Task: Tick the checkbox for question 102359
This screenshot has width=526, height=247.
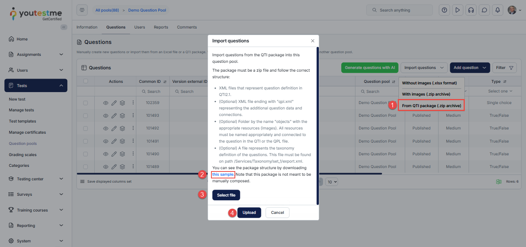Action: (x=85, y=103)
